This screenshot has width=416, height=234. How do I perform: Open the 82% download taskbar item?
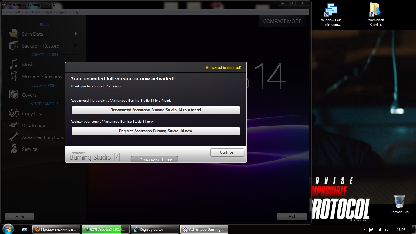coord(106,229)
